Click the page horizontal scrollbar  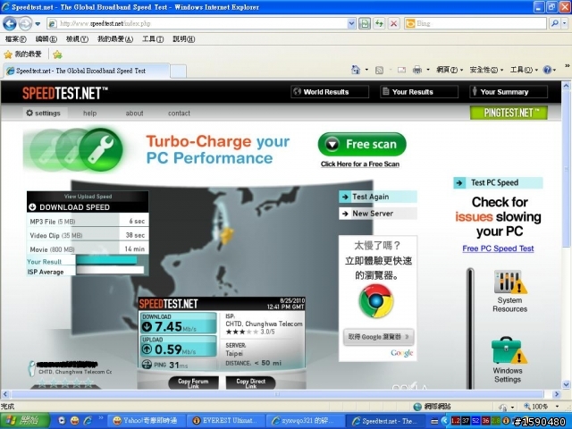(x=277, y=394)
